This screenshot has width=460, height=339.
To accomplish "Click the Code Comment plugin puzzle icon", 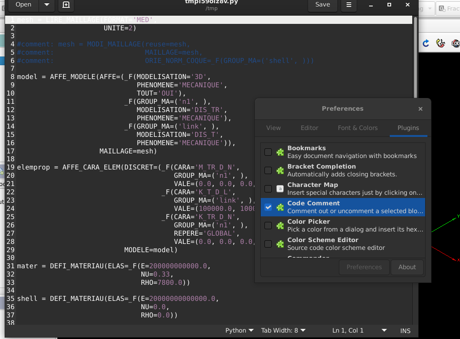I will pyautogui.click(x=280, y=207).
